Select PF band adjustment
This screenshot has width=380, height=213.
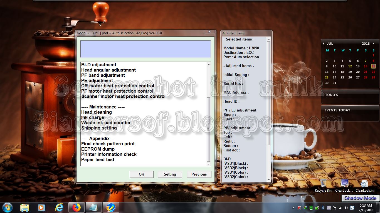pos(103,75)
